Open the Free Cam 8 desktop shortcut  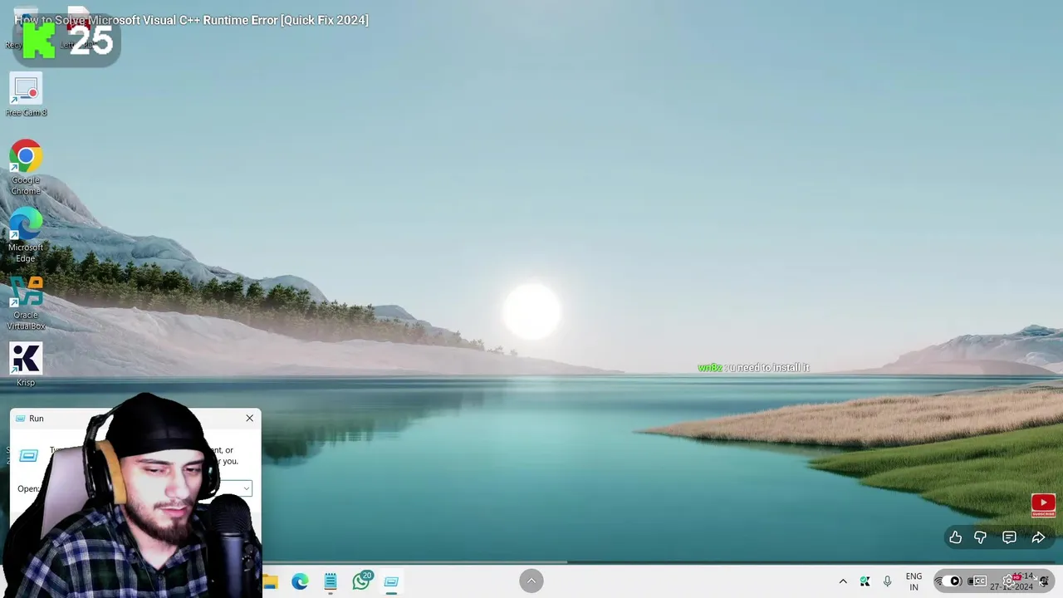(26, 96)
